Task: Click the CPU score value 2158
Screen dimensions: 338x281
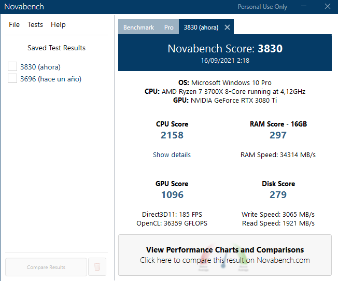Action: coord(172,135)
